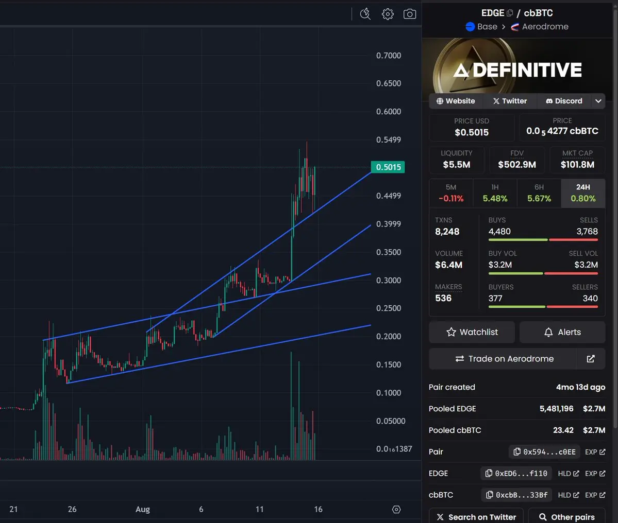Click the LIQUIDITY $5.5M value

point(456,165)
